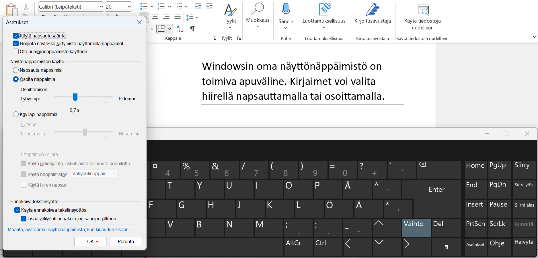The height and width of the screenshot is (258, 538).
Task: Confirm settings with the OK button
Action: tap(90, 241)
